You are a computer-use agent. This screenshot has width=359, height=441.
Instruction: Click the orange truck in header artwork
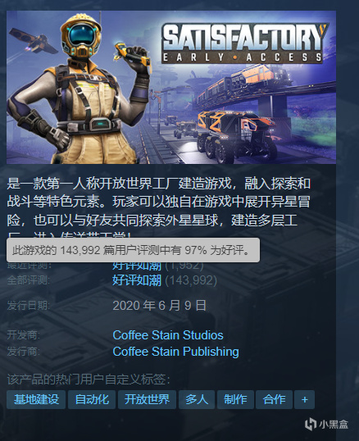[x=238, y=135]
